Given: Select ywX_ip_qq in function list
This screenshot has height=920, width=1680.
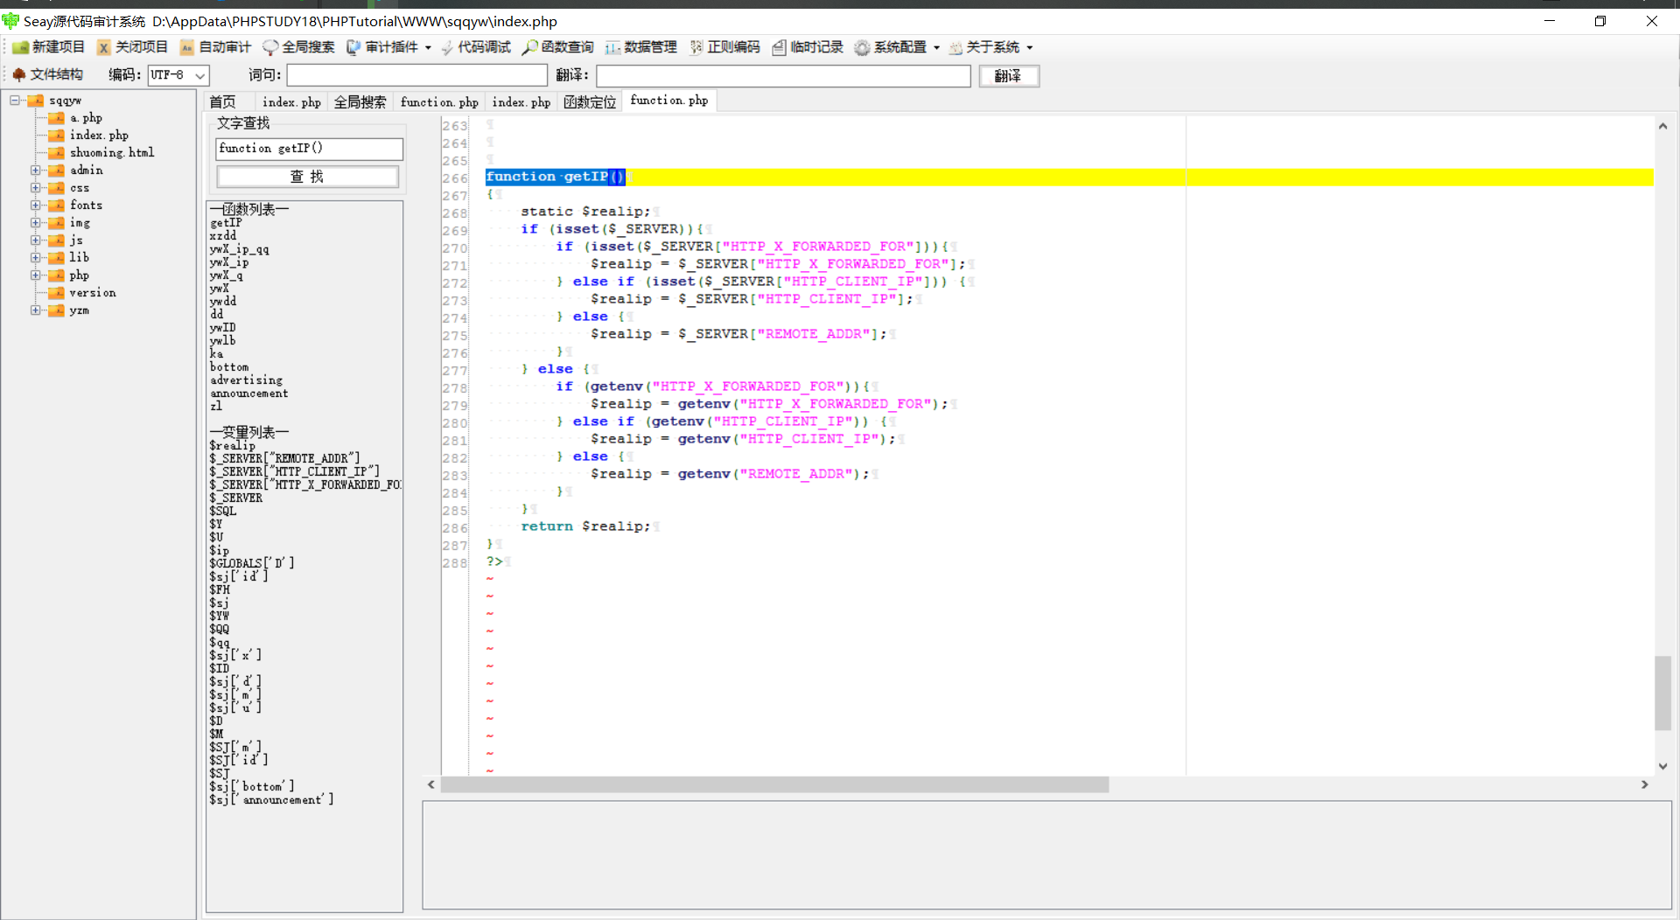Looking at the screenshot, I should coord(239,249).
